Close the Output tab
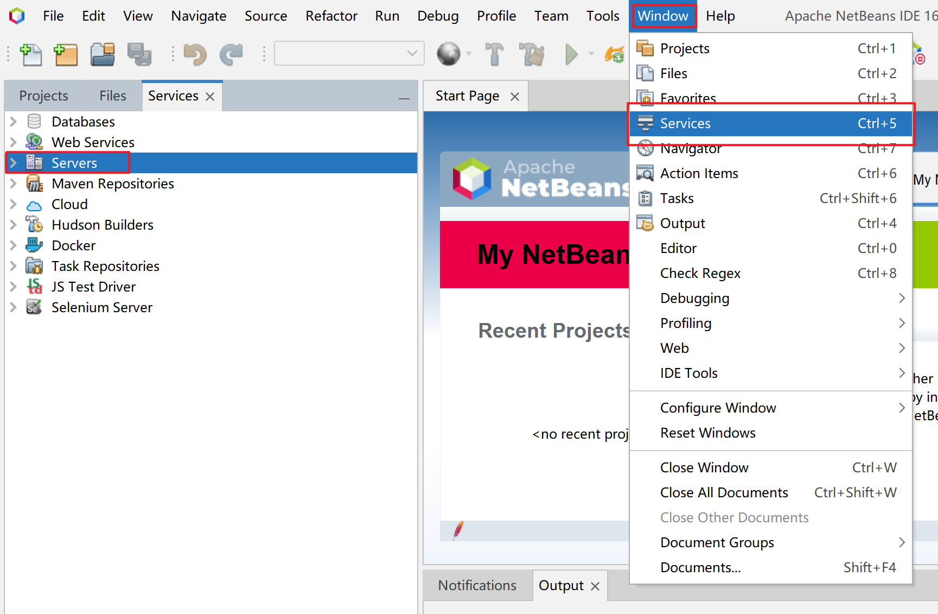 click(595, 586)
